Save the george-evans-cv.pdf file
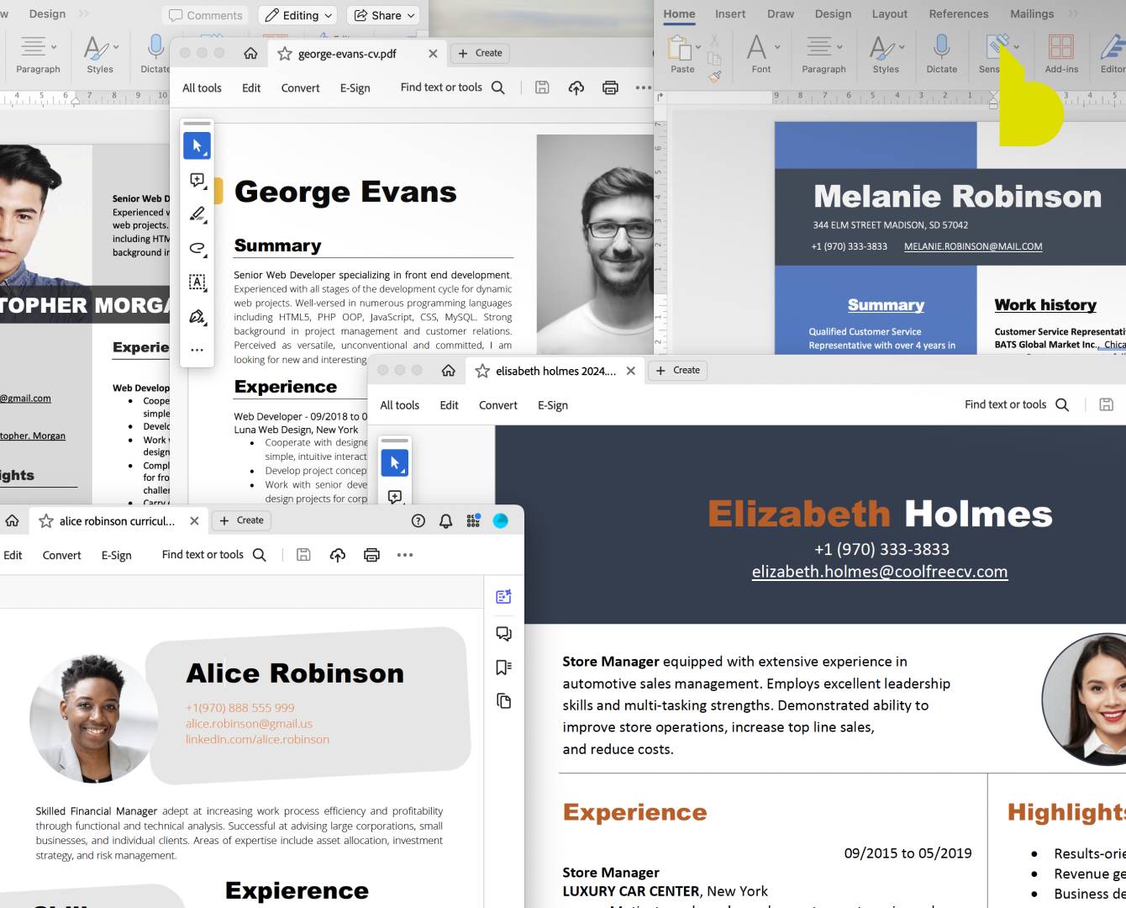Screen dimensions: 1126x908 click(x=542, y=87)
